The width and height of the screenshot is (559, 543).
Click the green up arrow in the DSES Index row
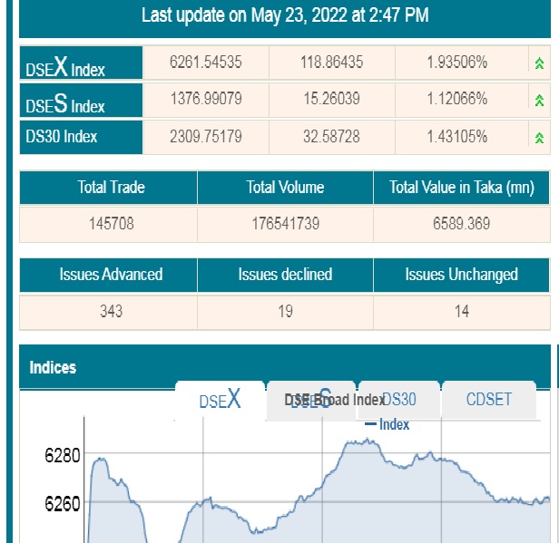(x=539, y=100)
